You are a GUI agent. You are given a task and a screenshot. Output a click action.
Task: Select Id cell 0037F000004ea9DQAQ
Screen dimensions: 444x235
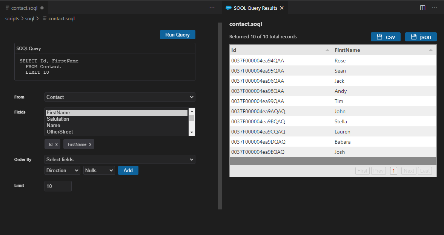[281, 142]
